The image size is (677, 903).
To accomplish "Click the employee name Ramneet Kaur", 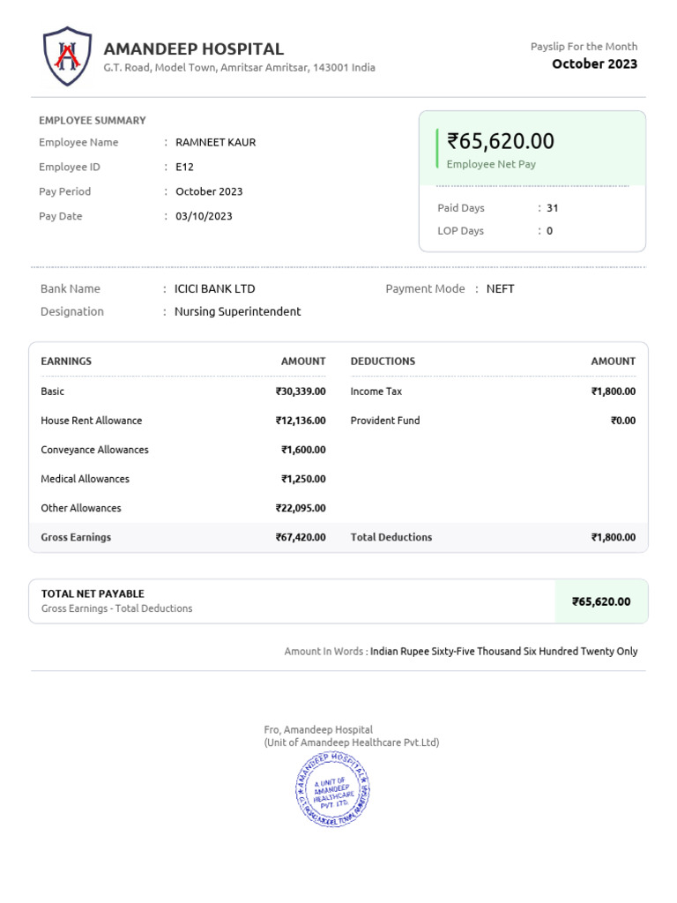I will coord(215,142).
